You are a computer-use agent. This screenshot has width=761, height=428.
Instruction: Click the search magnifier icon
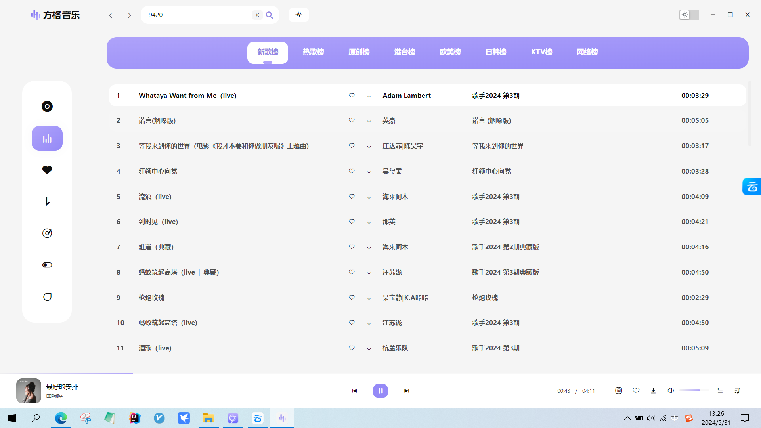point(270,15)
